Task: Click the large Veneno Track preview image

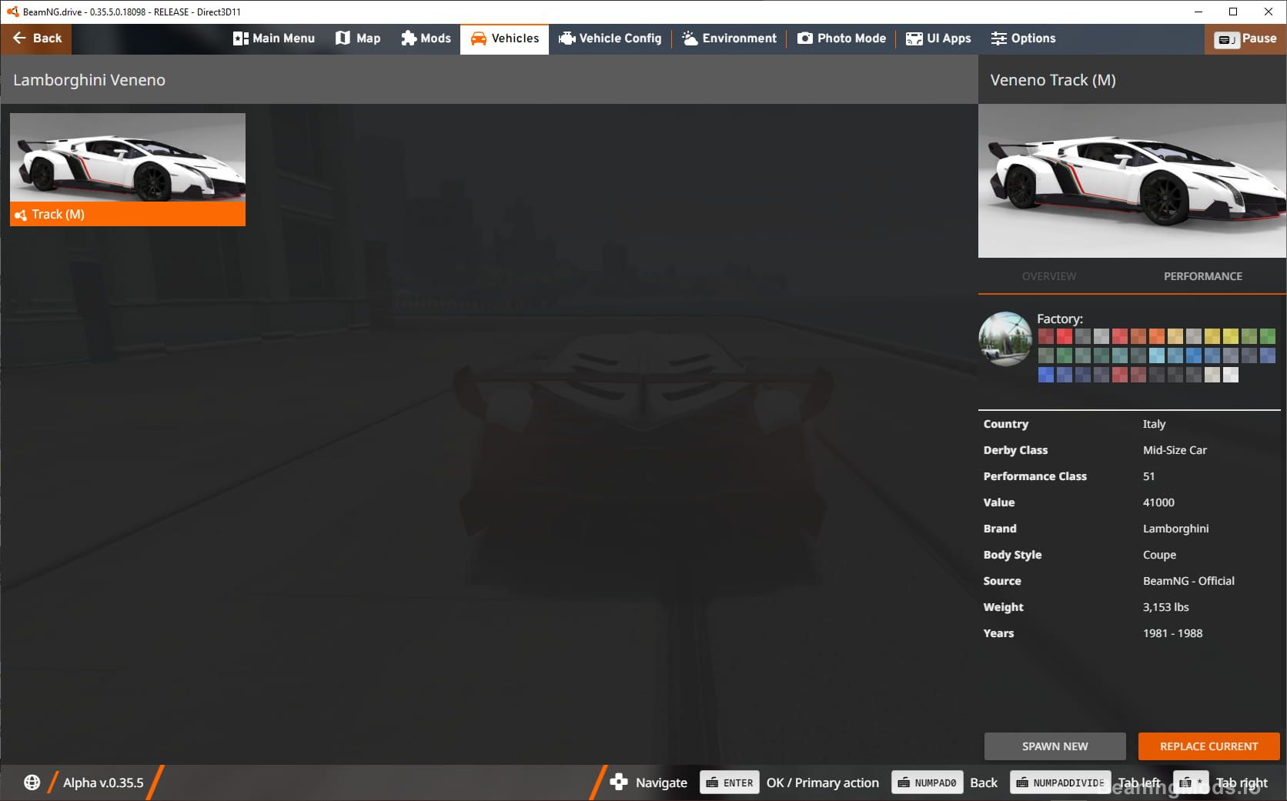Action: (x=1132, y=181)
